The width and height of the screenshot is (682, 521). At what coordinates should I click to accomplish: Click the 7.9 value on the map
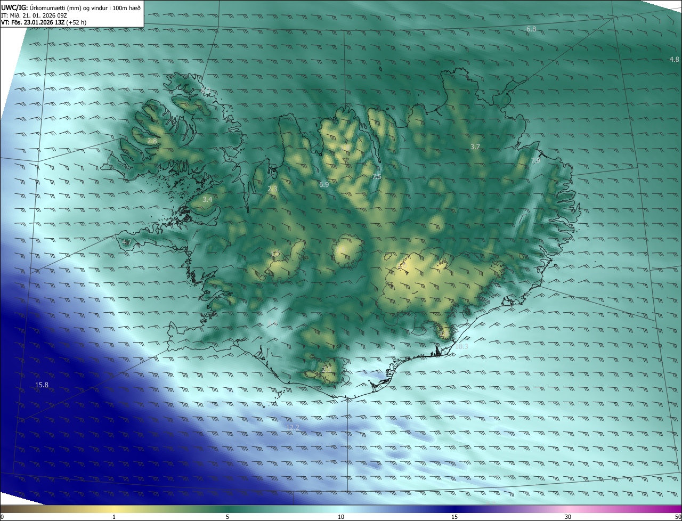coord(535,160)
